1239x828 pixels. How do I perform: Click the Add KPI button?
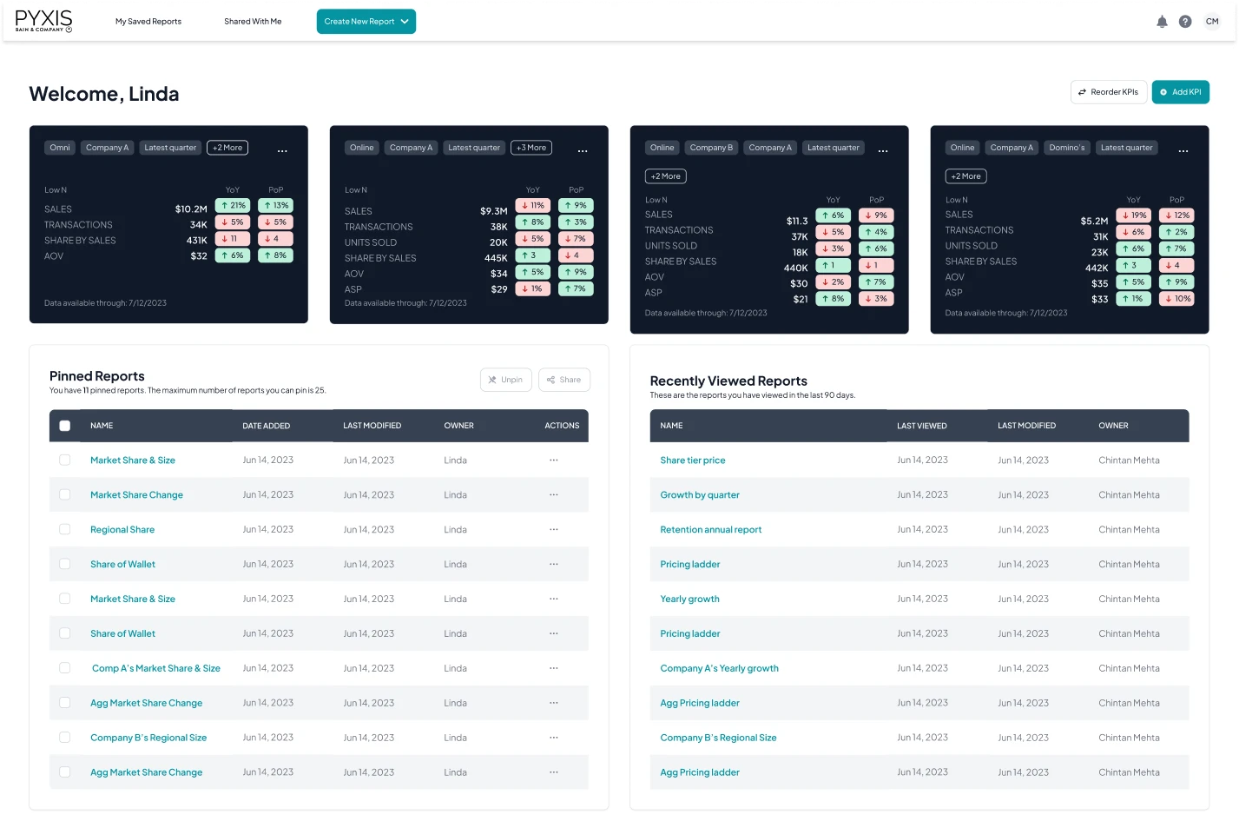coord(1180,91)
